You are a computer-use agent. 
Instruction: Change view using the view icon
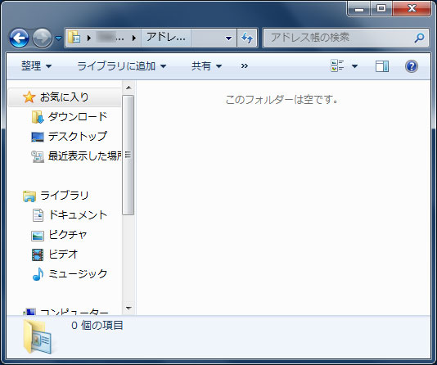coord(337,66)
